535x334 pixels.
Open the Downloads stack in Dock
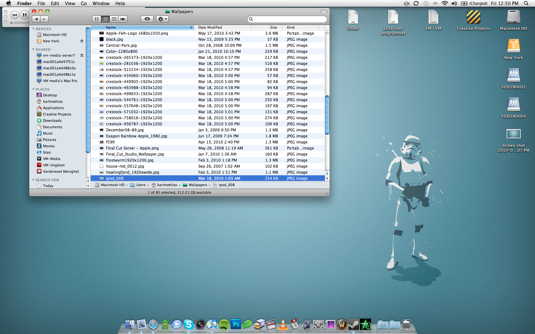pyautogui.click(x=383, y=324)
